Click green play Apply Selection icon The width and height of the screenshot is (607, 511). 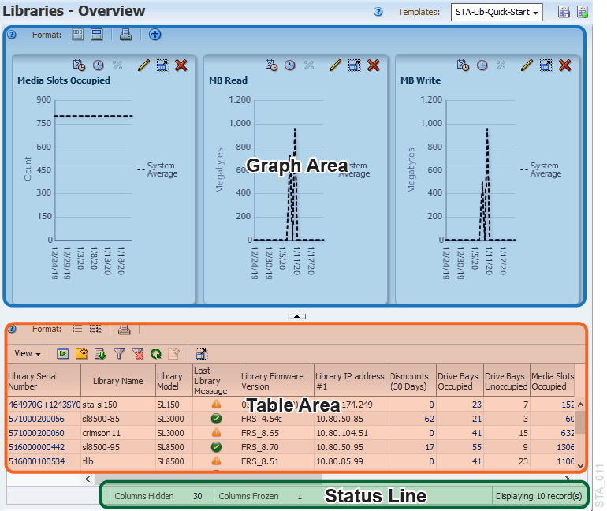(63, 353)
